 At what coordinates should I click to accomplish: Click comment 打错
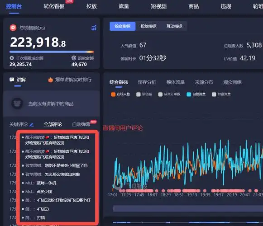(x=41, y=218)
